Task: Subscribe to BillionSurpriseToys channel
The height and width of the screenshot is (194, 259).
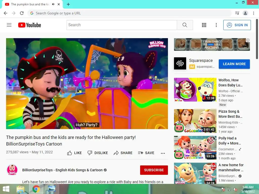Action: click(x=154, y=170)
